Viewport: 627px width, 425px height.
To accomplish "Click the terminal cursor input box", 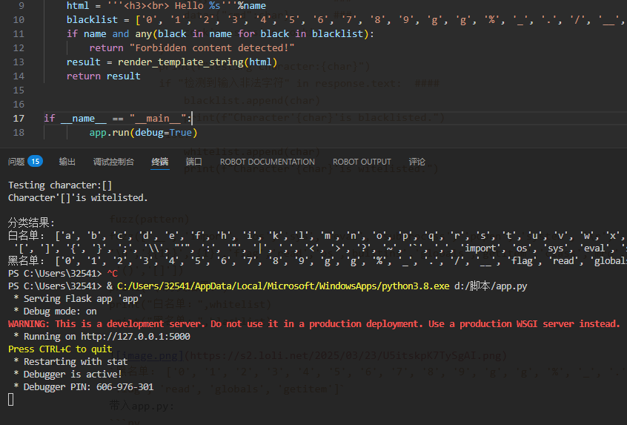I will click(11, 400).
